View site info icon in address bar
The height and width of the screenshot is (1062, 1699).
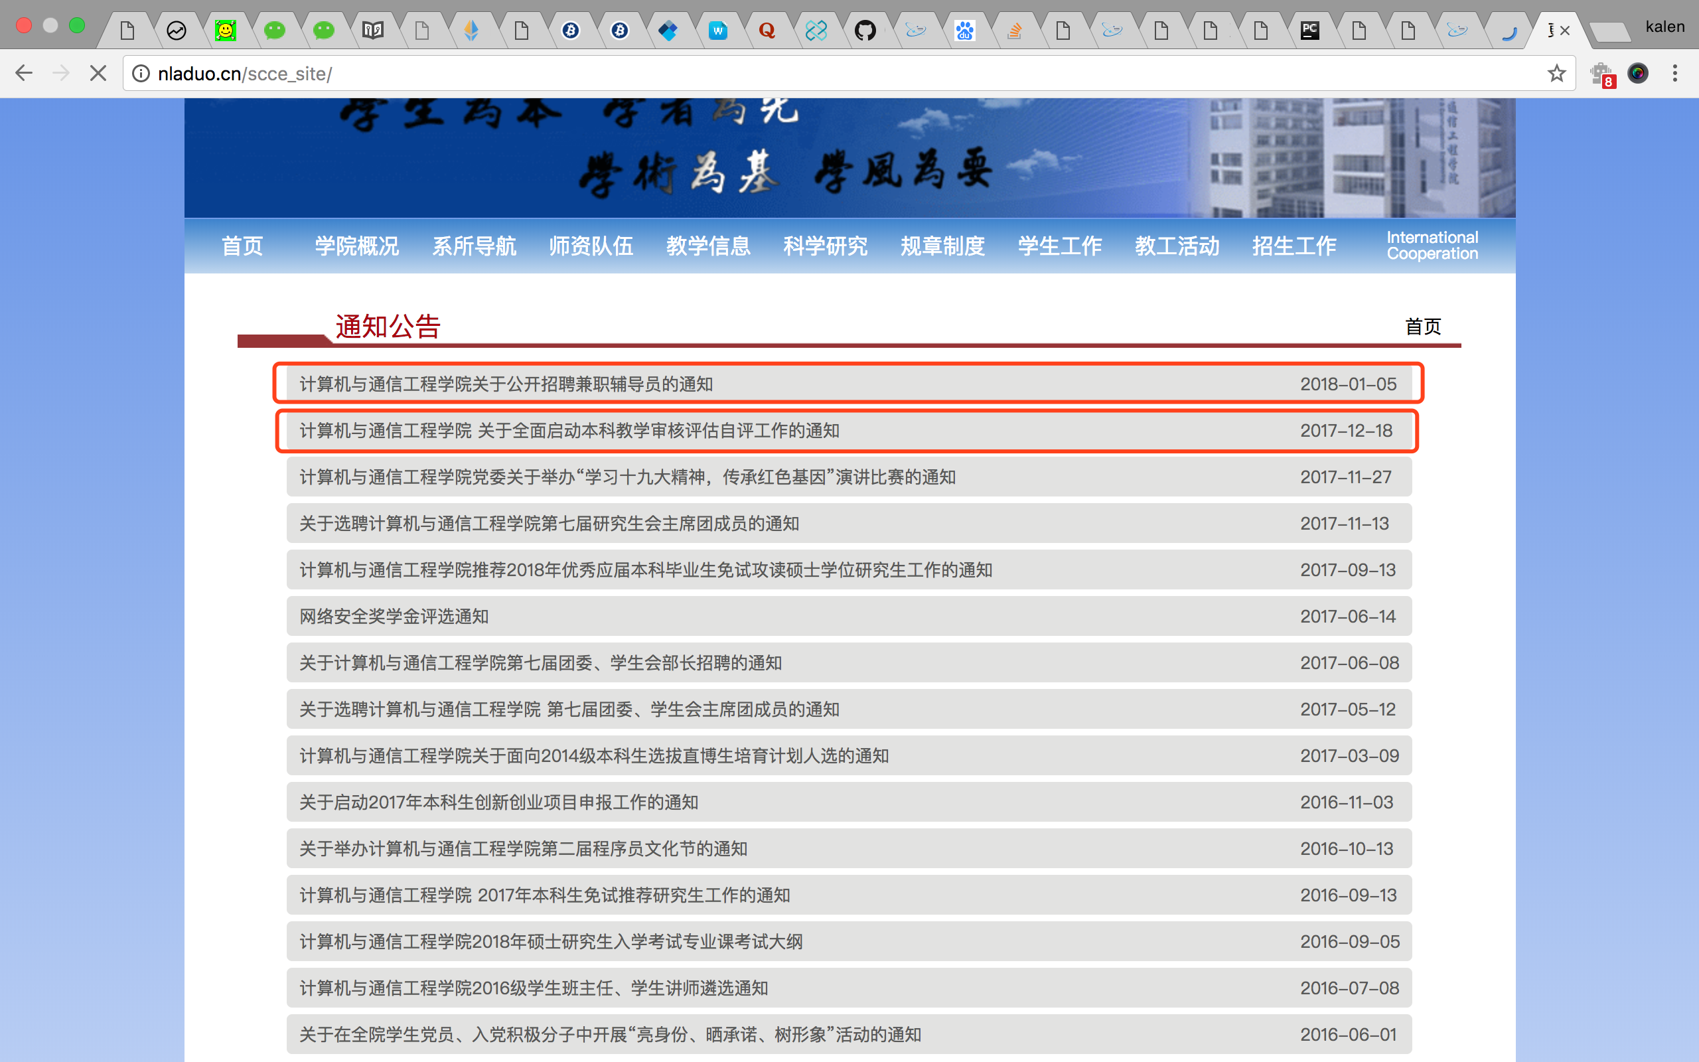click(141, 73)
